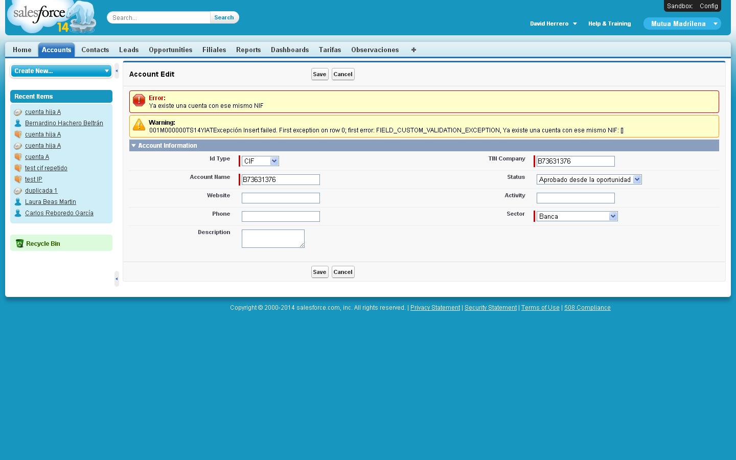Viewport: 736px width, 460px height.
Task: Open the David Herrero user menu
Action: click(553, 24)
